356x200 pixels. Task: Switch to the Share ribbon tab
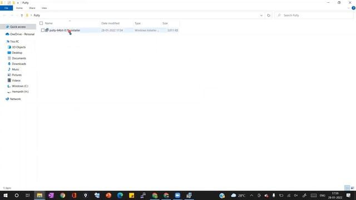tap(32, 8)
